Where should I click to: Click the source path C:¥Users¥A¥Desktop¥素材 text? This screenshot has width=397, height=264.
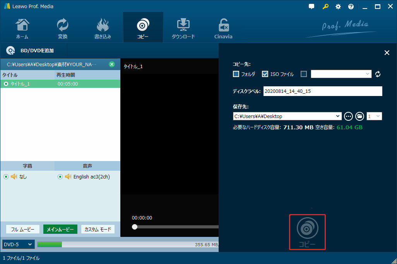[x=51, y=65]
